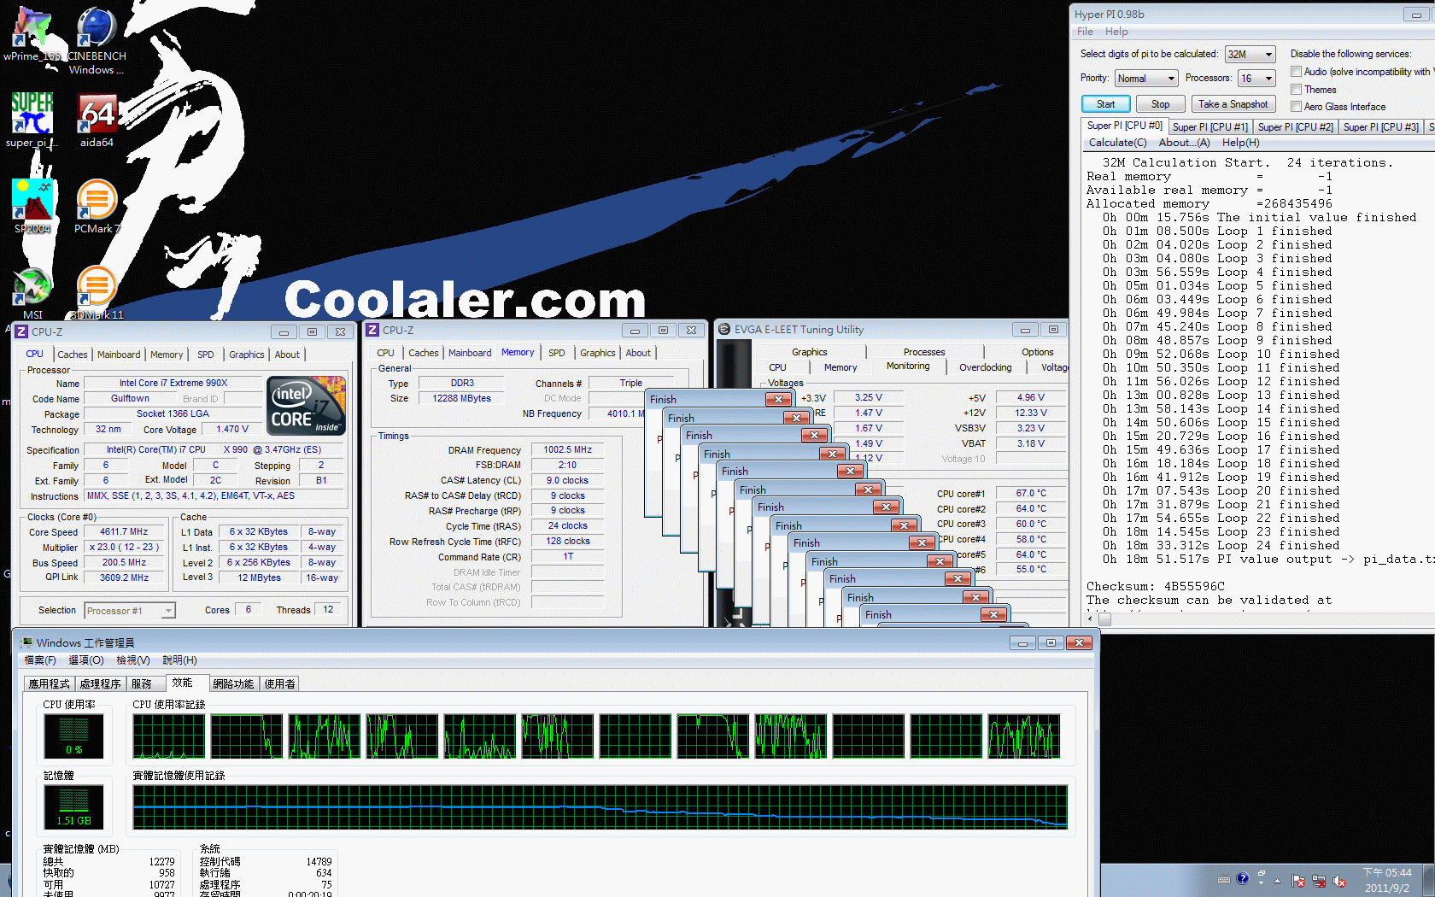Click the CPU usage 0 % gauge
Viewport: 1435px width, 897px height.
coord(73,736)
